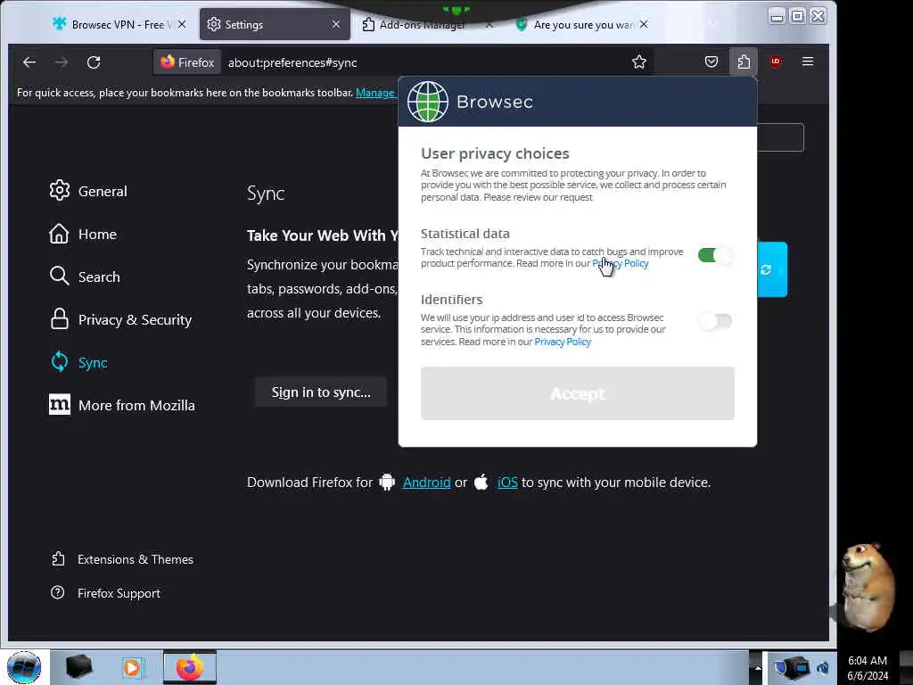The width and height of the screenshot is (913, 685).
Task: Go back using the browser back arrow
Action: point(29,62)
